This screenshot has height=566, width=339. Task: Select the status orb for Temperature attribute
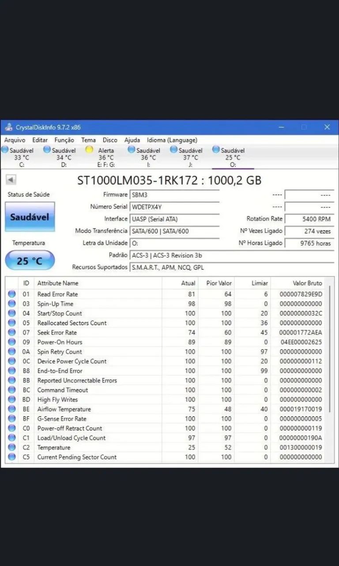[12, 447]
